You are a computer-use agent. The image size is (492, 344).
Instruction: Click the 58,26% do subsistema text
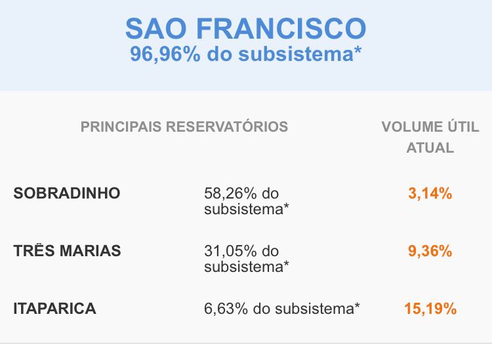[x=246, y=201]
